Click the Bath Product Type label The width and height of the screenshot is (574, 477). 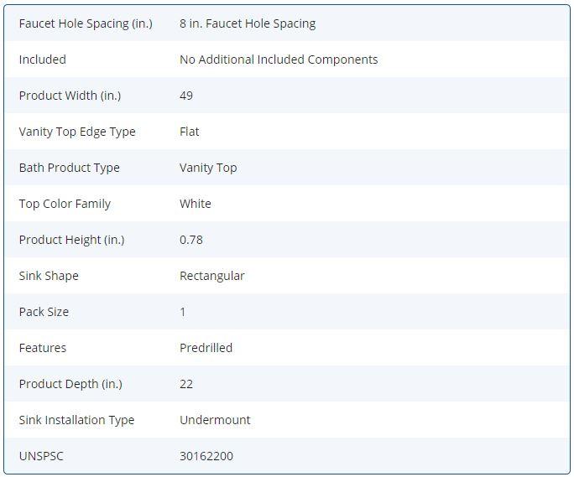coord(70,168)
